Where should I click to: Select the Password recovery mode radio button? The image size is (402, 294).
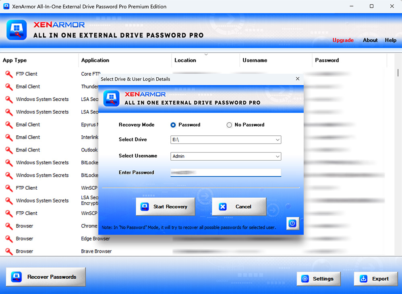(x=173, y=125)
